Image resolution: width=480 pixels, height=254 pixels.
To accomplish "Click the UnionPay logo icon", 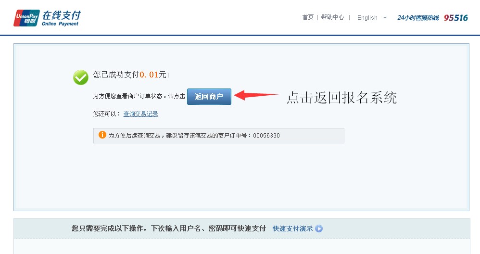I will pos(26,18).
